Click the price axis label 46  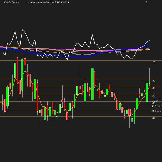click(x=154, y=62)
